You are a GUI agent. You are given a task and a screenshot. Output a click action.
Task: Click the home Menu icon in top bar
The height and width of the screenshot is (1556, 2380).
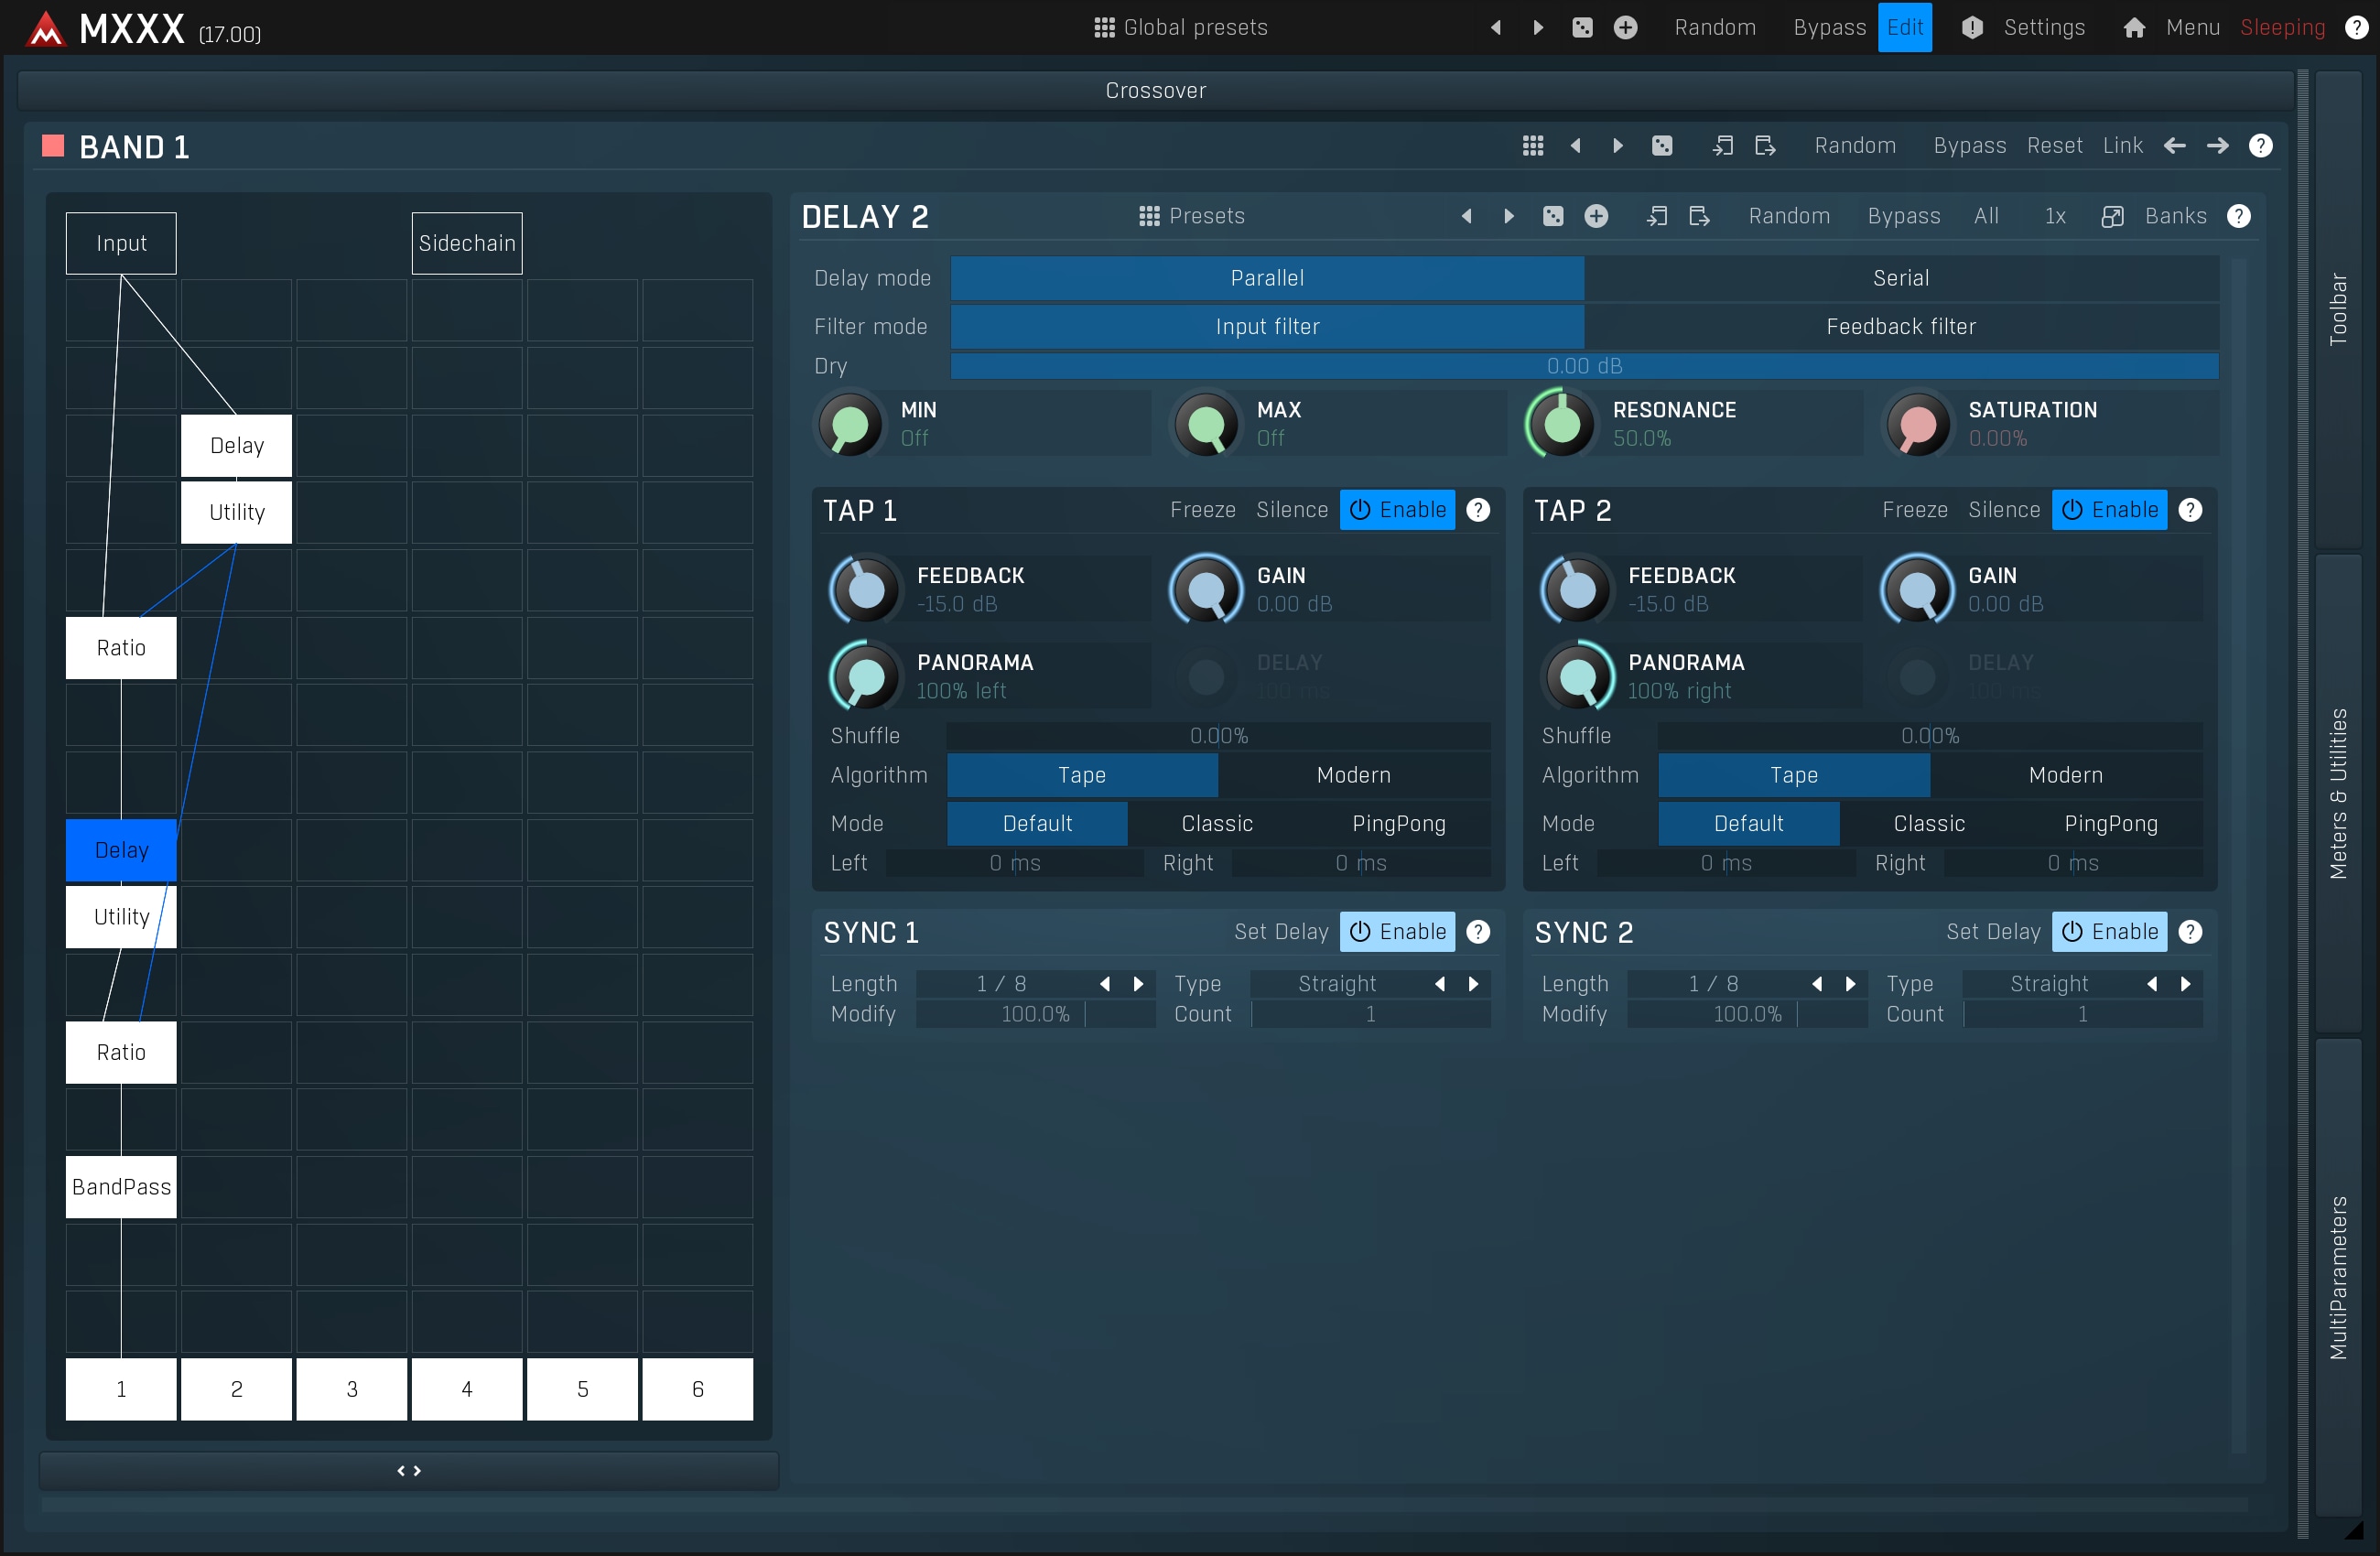2134,27
